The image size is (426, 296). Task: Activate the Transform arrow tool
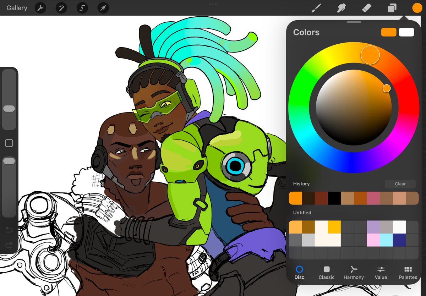103,8
